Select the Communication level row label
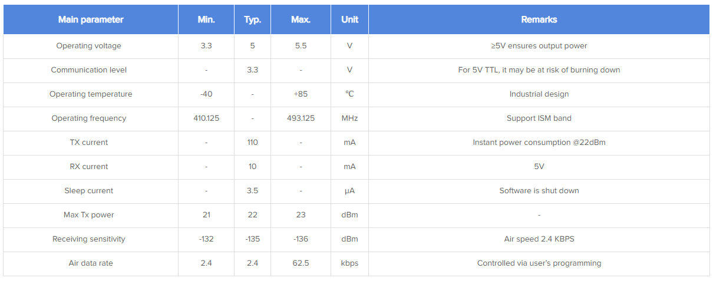This screenshot has height=281, width=713. click(x=88, y=70)
